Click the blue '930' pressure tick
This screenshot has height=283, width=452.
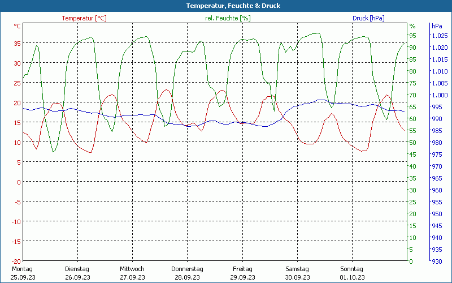click(437, 261)
